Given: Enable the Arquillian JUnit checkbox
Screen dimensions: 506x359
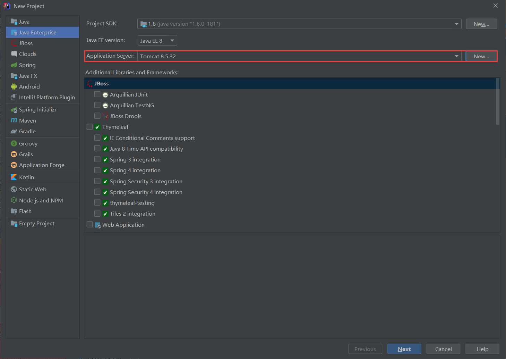Looking at the screenshot, I should click(97, 94).
